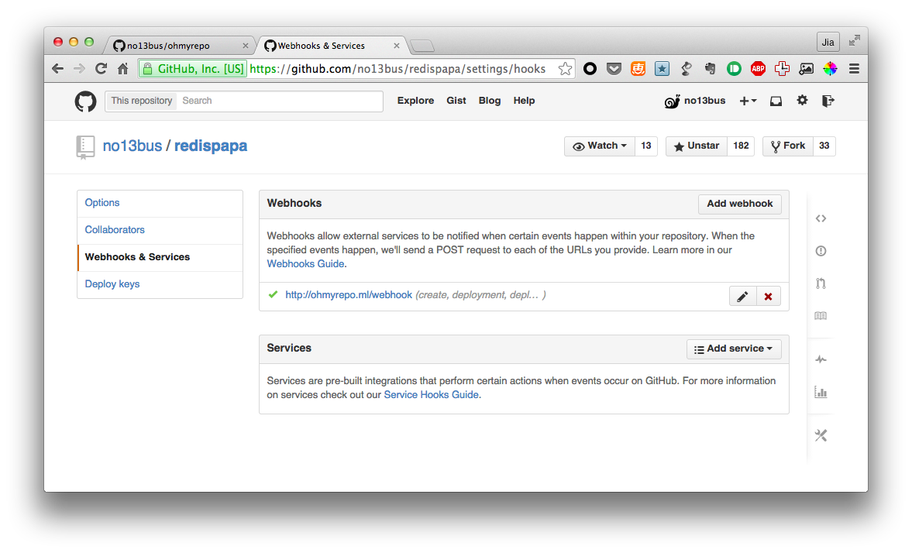Go to Explore in top navigation

[415, 101]
